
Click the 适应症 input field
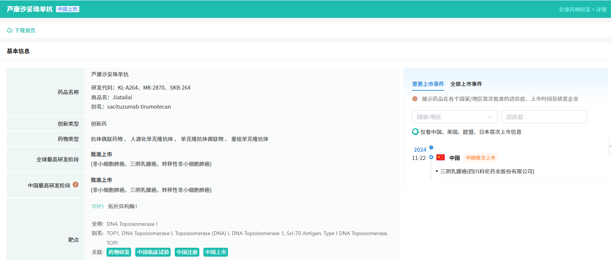click(544, 117)
